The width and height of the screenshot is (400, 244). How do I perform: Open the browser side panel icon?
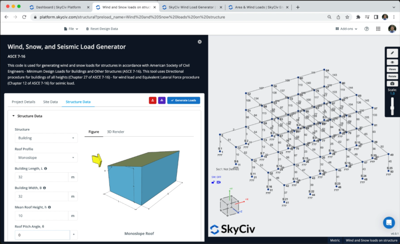[x=376, y=17]
